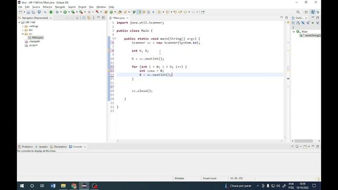The height and width of the screenshot is (190, 338).
Task: Open the Source menu
Action: [x=36, y=7]
